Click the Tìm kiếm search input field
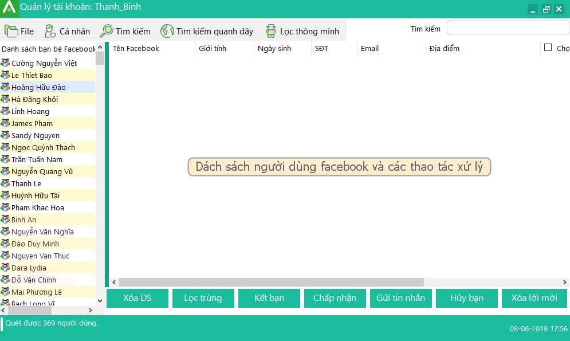 pyautogui.click(x=508, y=28)
